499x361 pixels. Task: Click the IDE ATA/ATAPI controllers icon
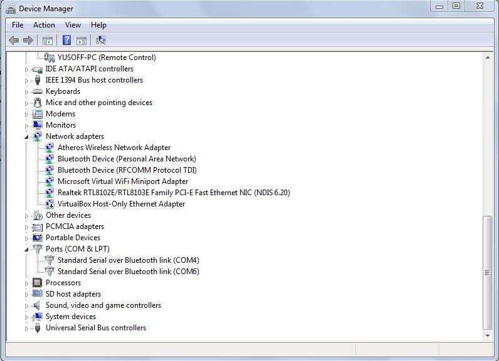pos(38,69)
